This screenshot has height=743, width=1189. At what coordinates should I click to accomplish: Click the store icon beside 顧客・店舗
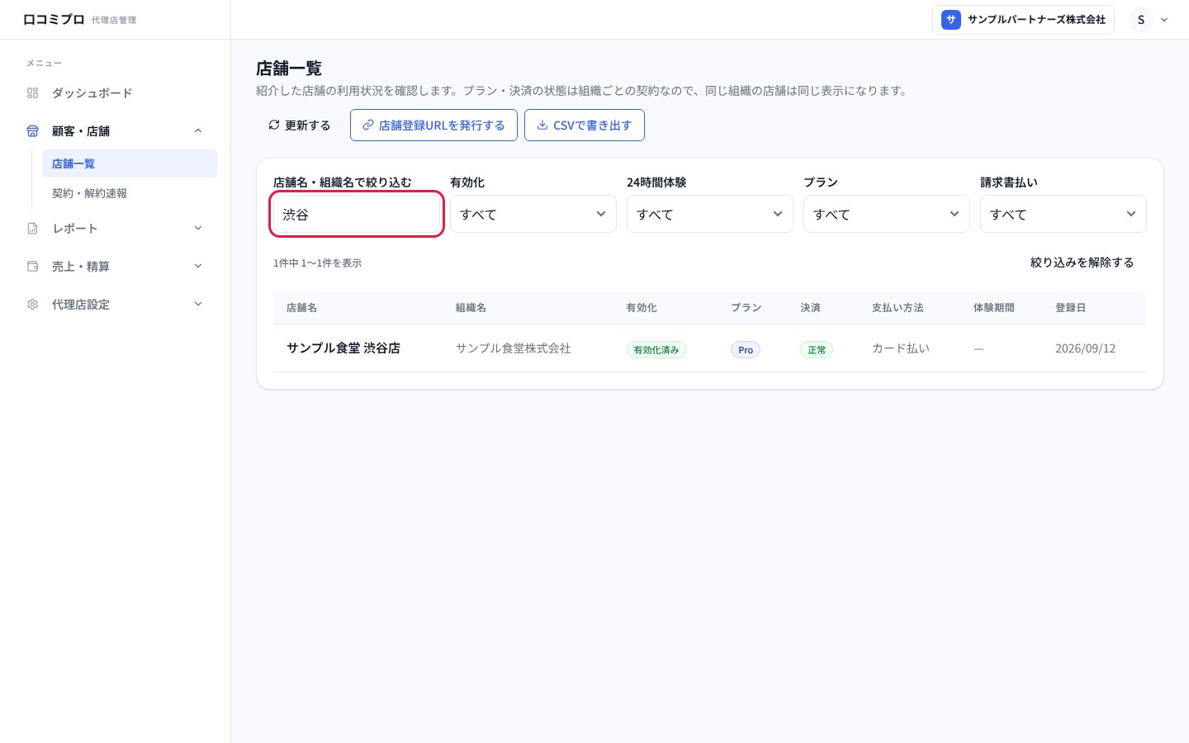[x=32, y=131]
